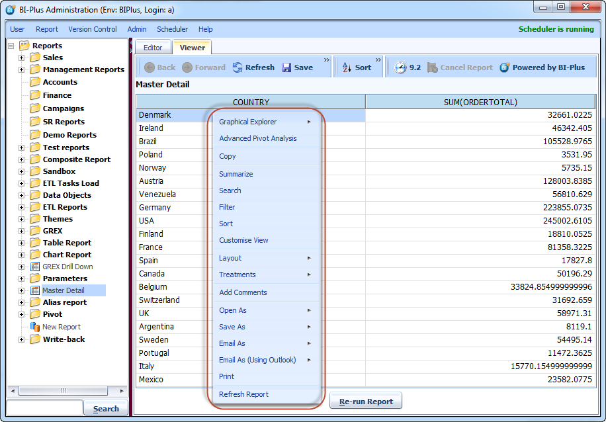Click the Back arrow icon
This screenshot has width=606, height=422.
(150, 67)
